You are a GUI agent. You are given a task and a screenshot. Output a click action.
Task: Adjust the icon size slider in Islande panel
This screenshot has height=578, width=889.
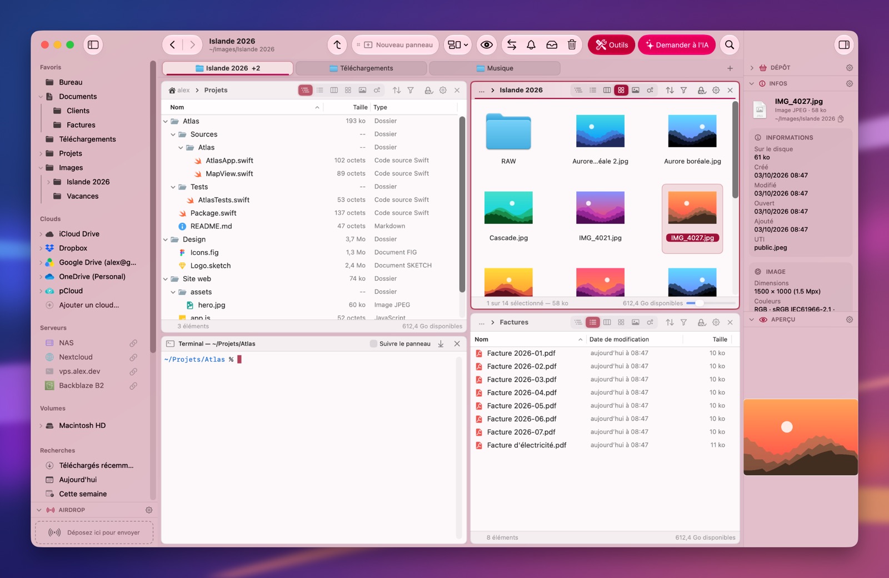pyautogui.click(x=711, y=303)
